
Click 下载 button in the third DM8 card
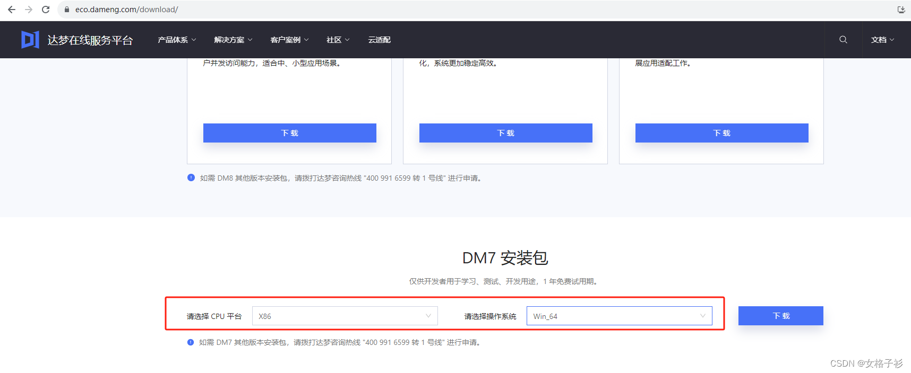[x=722, y=133]
